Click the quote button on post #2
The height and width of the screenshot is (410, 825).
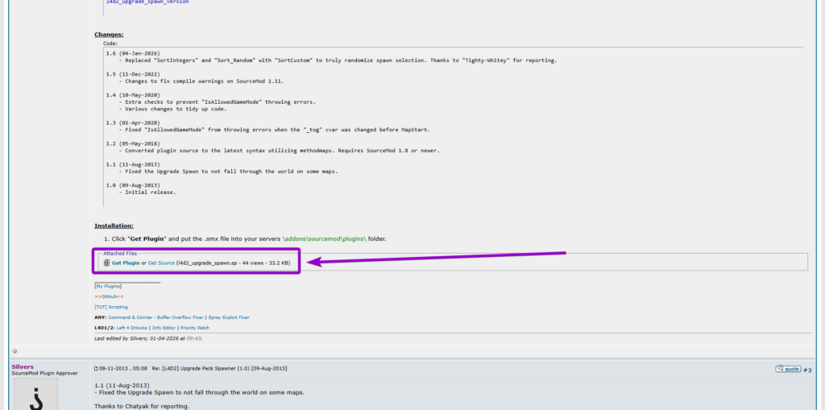[788, 369]
